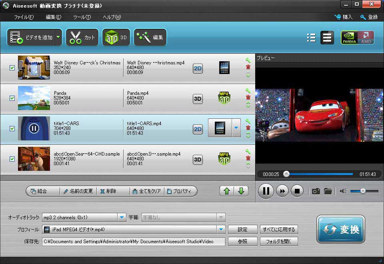
Task: Toggle the Walt Disney video checkbox
Action: pyautogui.click(x=12, y=68)
